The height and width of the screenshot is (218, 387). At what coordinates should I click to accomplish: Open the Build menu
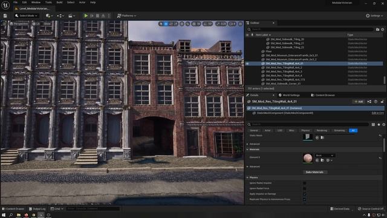pyautogui.click(x=59, y=2)
